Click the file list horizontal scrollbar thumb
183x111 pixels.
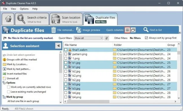(88, 101)
